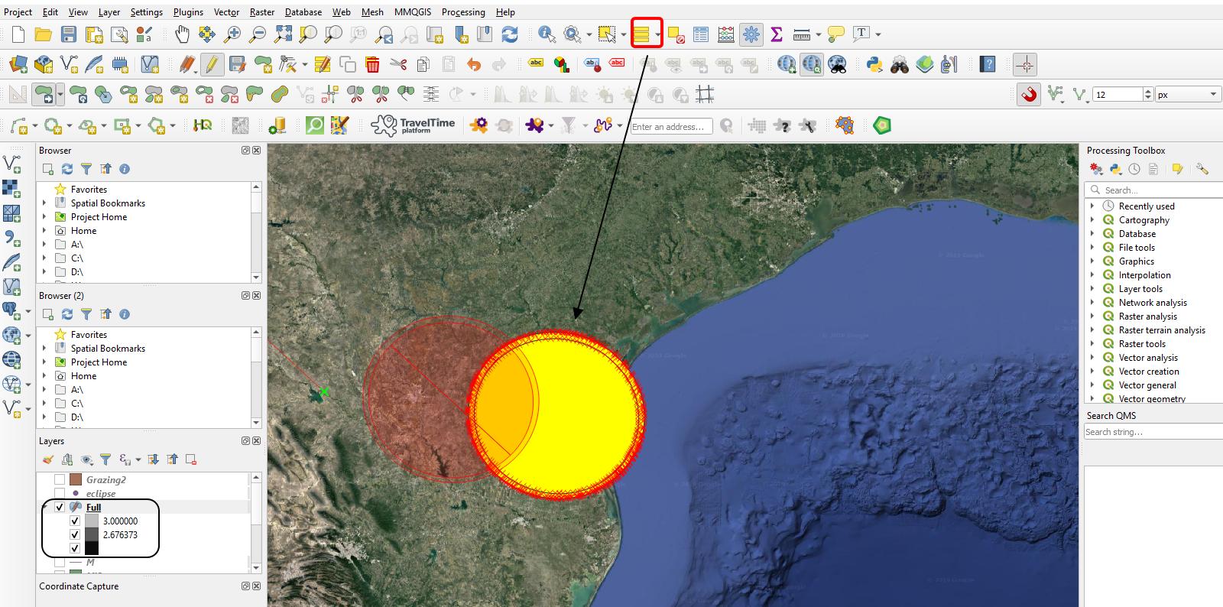The image size is (1223, 607).
Task: Open the Project menu
Action: [x=18, y=12]
